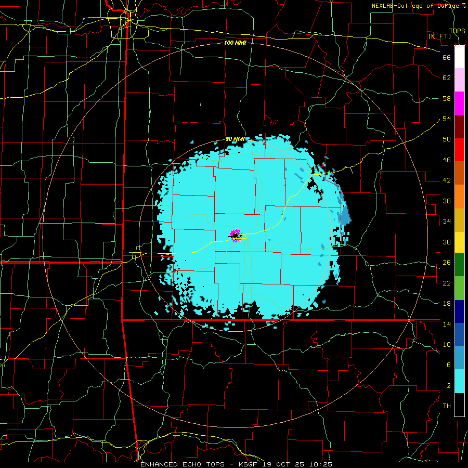Click the dark red legend swatch
Image resolution: width=468 pixels, height=468 pixels.
(459, 127)
